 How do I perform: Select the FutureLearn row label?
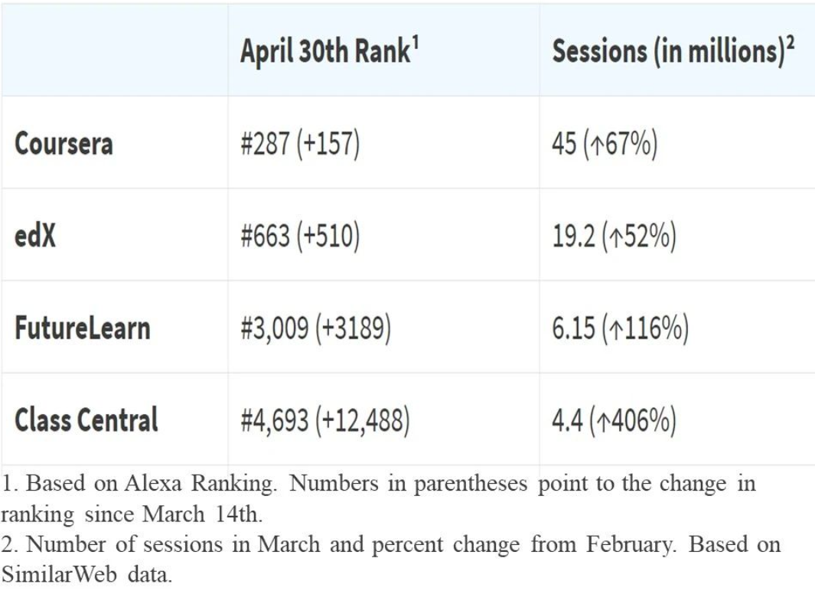(x=83, y=328)
